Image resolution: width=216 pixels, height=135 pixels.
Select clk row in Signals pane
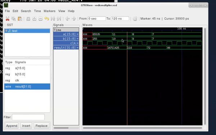click(x=66, y=43)
